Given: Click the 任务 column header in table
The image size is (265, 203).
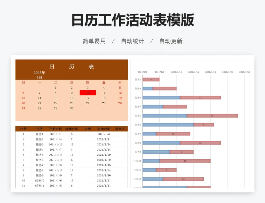Looking at the screenshot, I should point(39,129).
